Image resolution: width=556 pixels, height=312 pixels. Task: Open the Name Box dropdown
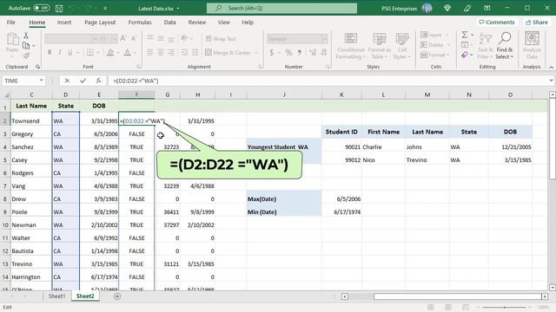pos(41,81)
